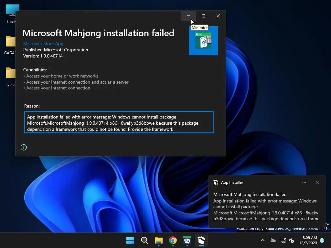Open the Solitaire app on the taskbar
The image size is (331, 248).
(x=187, y=240)
